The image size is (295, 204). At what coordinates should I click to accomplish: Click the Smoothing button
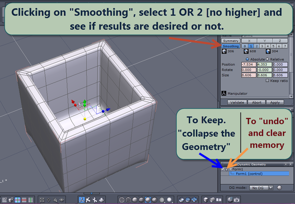(231, 46)
